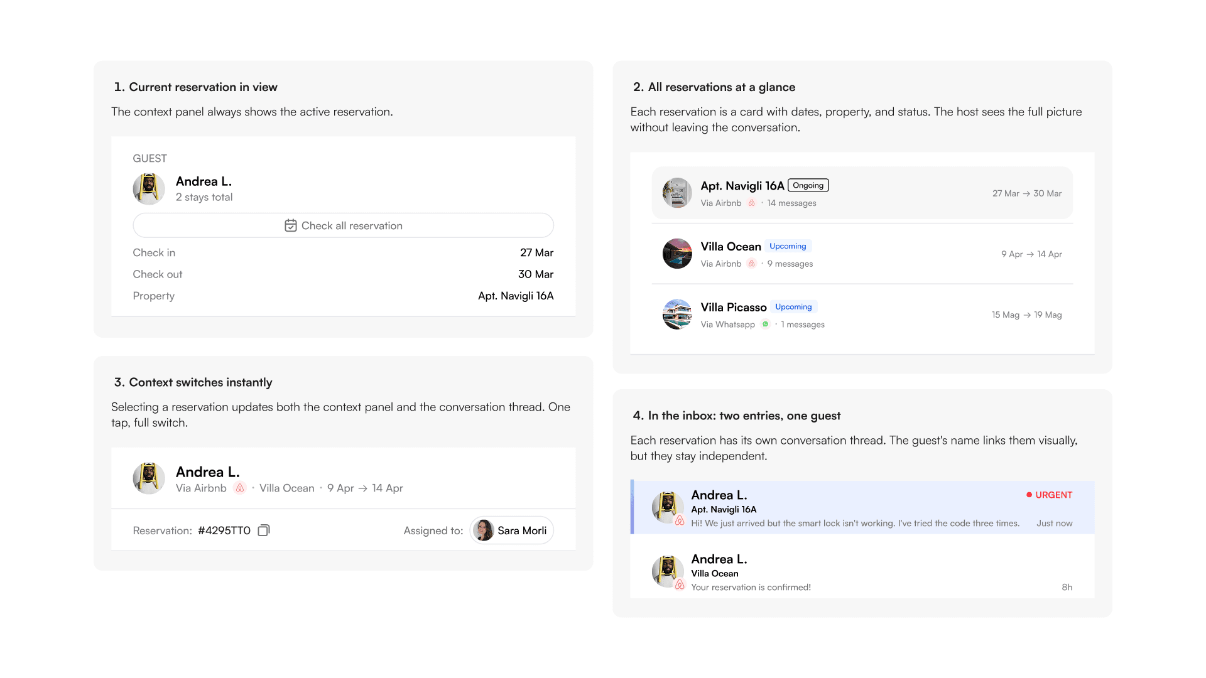The height and width of the screenshot is (678, 1206).
Task: Select the Apt. Navigli 16A reservation card
Action: (x=862, y=193)
